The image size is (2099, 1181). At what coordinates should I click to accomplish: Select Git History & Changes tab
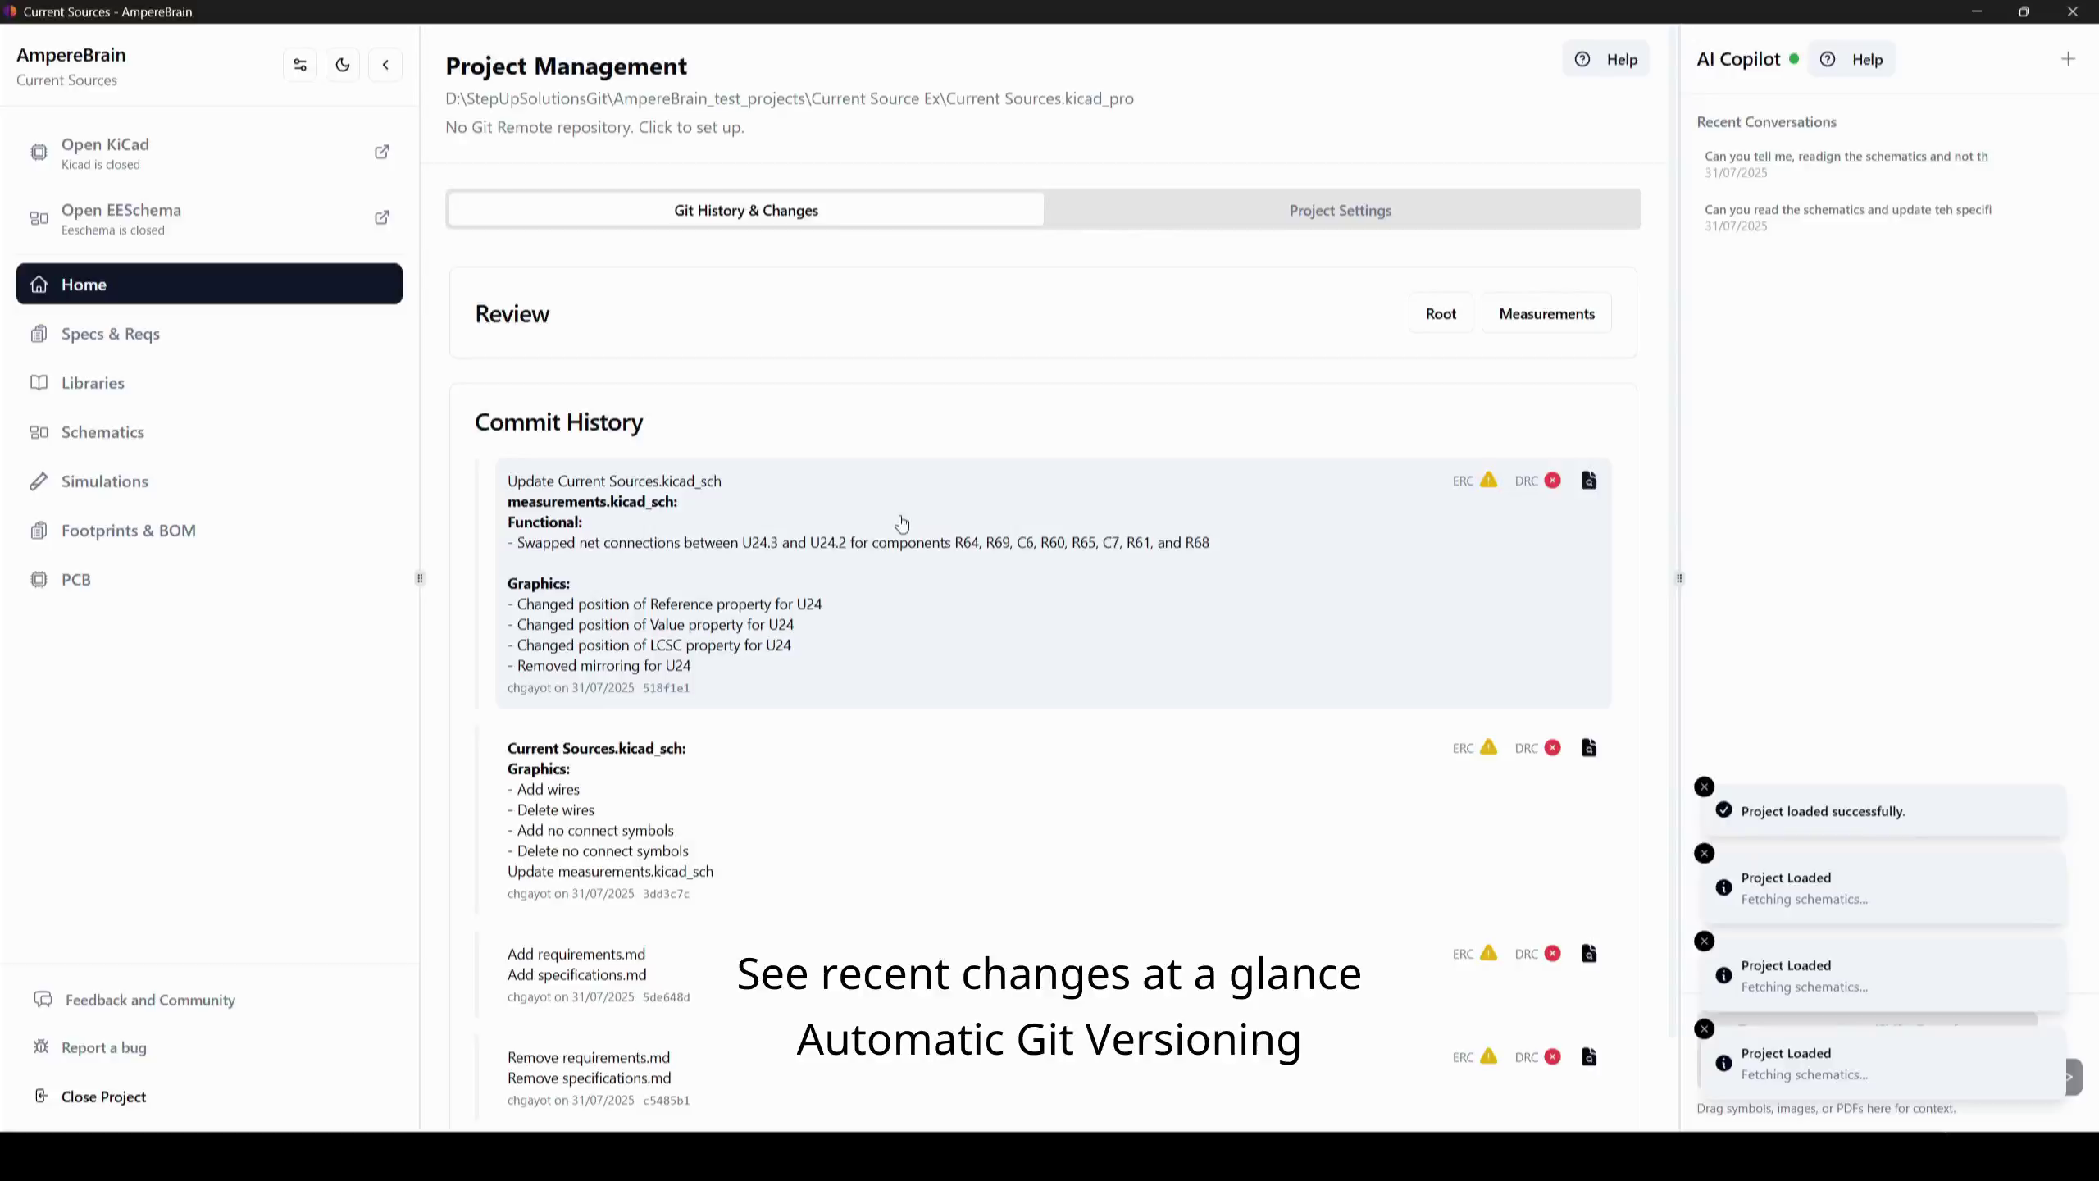[x=746, y=210]
